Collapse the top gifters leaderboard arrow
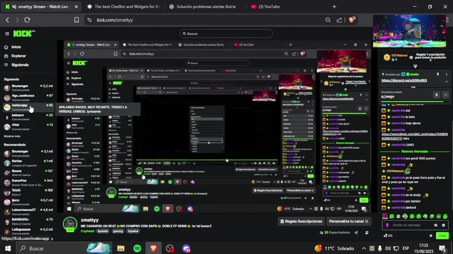 pos(415,66)
